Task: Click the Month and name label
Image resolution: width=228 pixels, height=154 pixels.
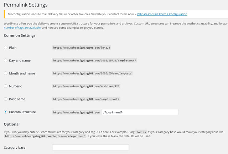Action: pyautogui.click(x=22, y=73)
